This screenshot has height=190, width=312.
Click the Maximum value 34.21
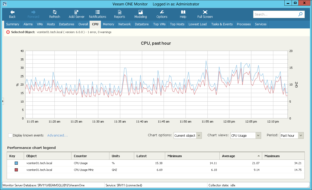[298, 163]
